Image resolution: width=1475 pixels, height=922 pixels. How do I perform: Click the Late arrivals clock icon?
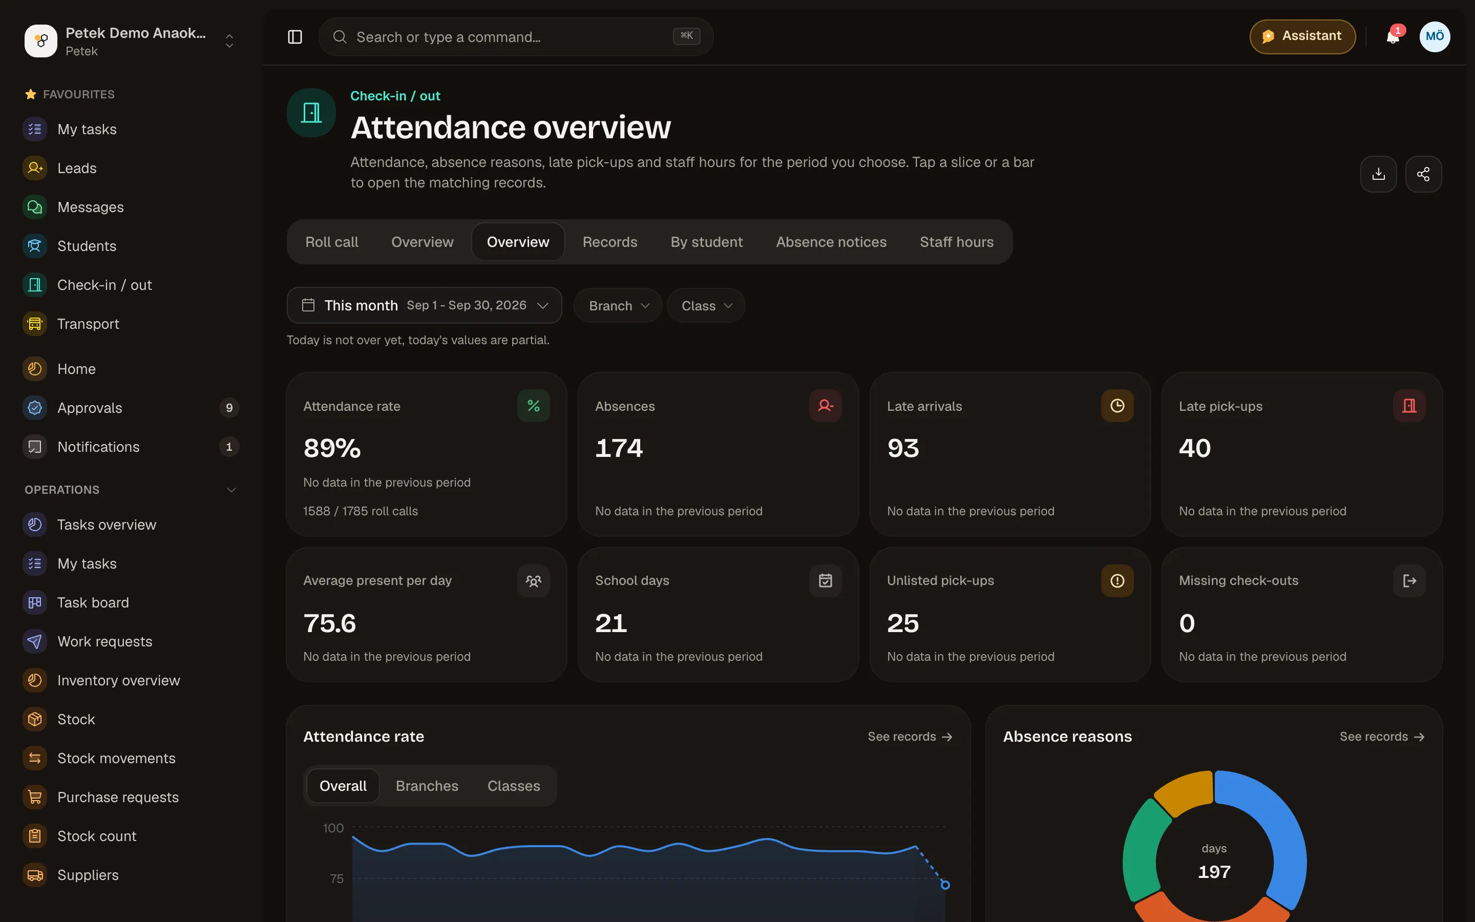click(1117, 406)
